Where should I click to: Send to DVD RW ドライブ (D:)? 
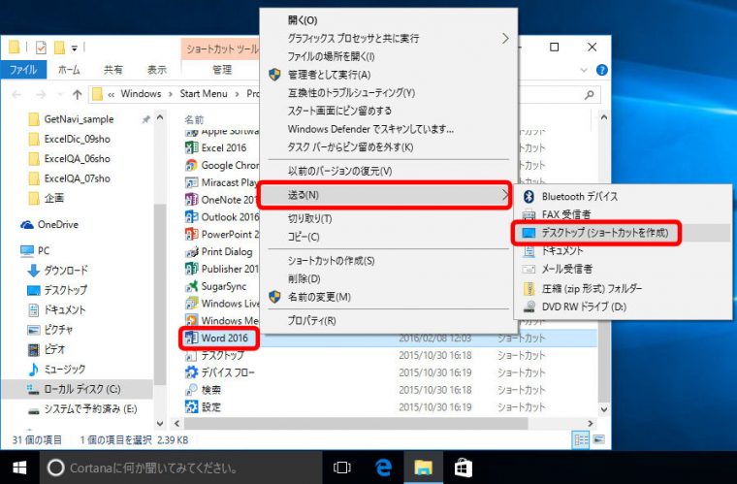(623, 307)
